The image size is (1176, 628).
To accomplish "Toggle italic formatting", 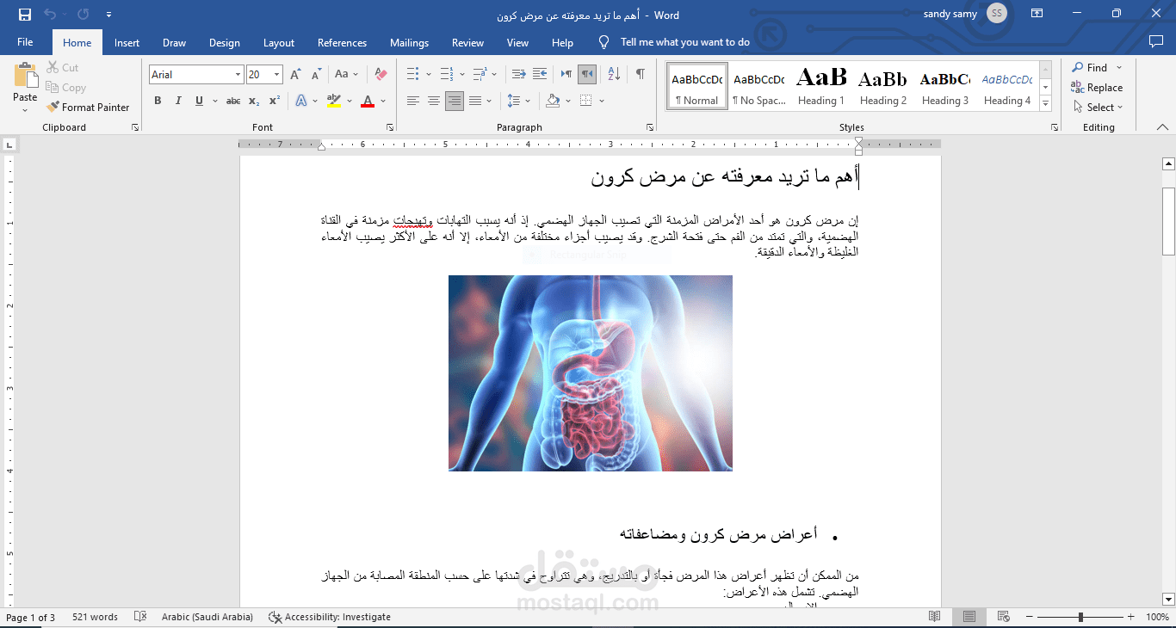I will tap(178, 101).
